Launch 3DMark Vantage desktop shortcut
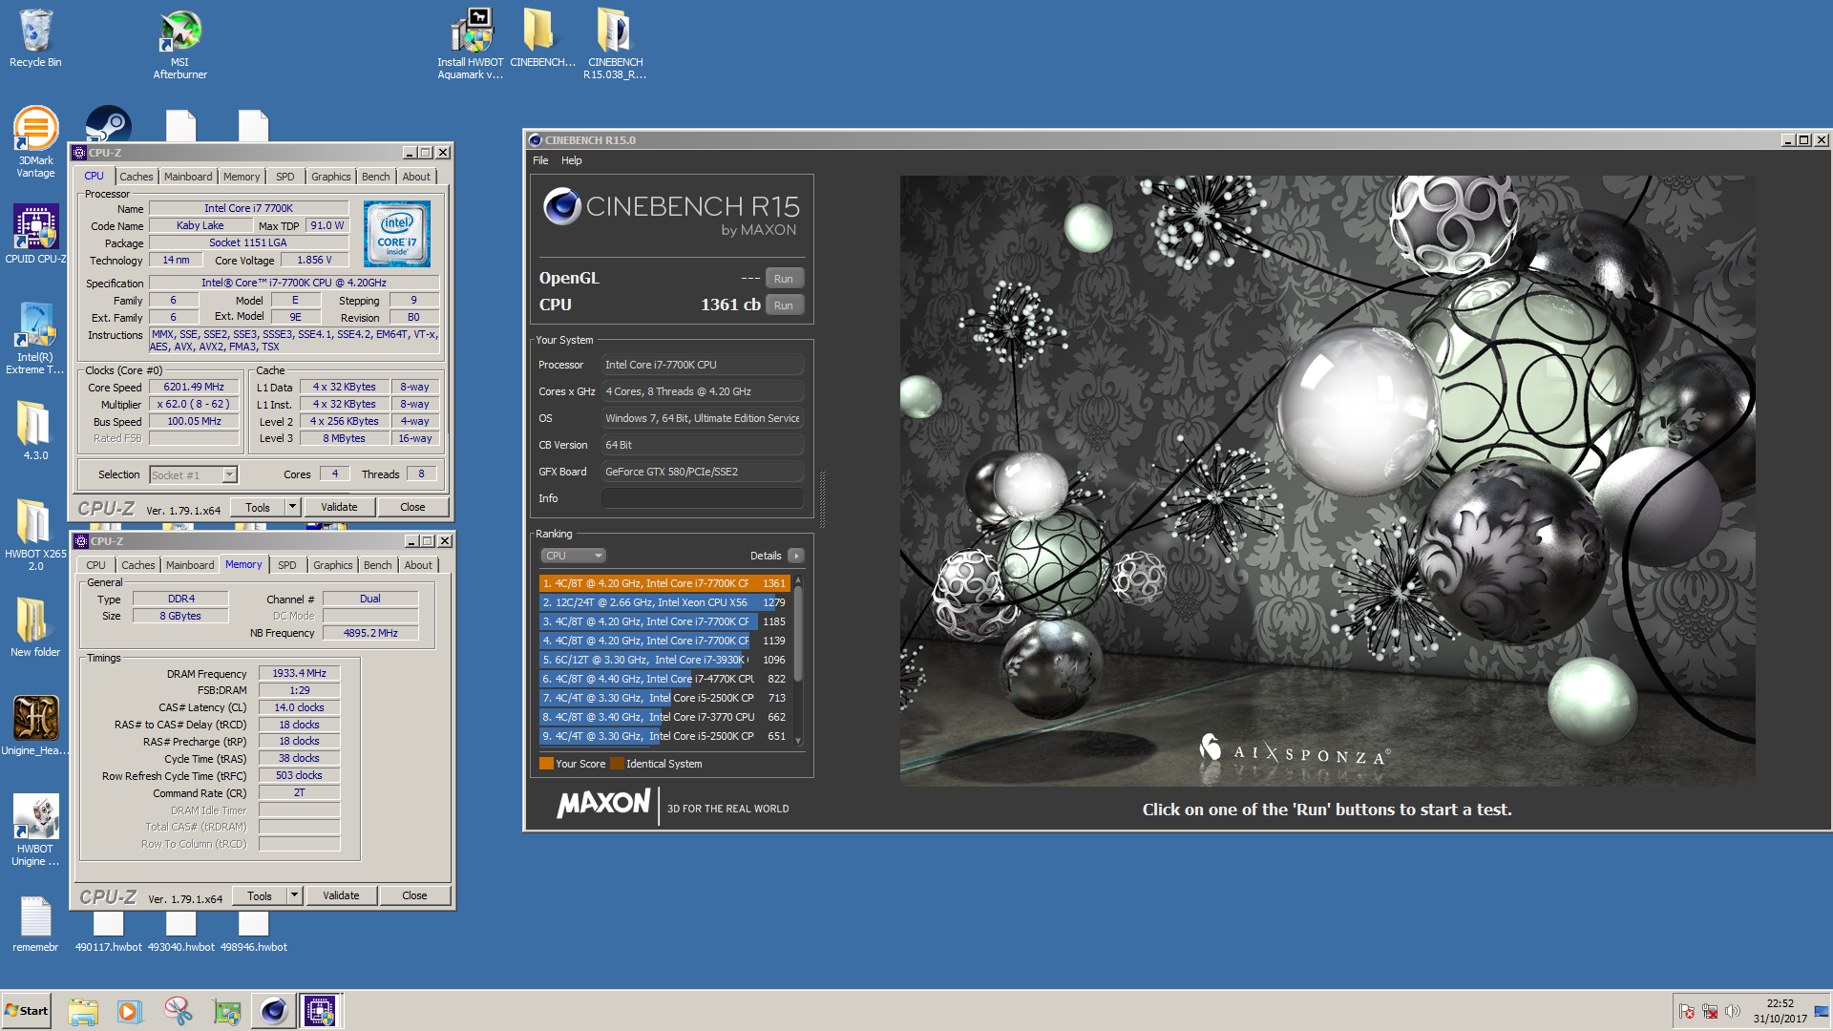The width and height of the screenshot is (1833, 1031). coord(35,141)
